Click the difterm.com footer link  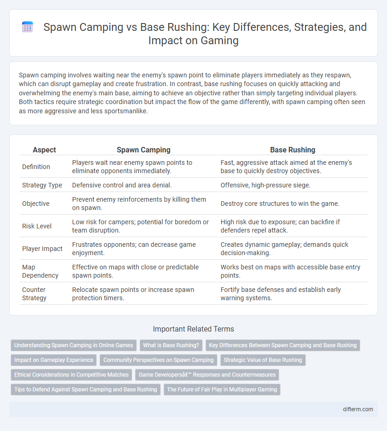358,409
